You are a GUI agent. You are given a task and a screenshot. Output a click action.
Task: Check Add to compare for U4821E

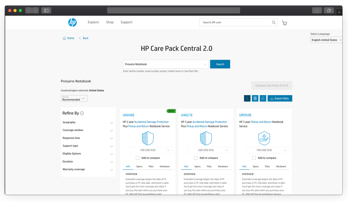coord(196,158)
